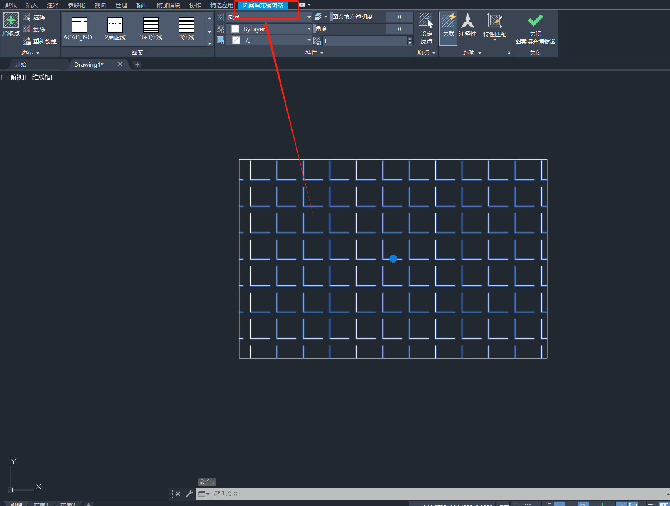Viewport: 670px width, 506px height.
Task: Click the Pick Points (拾取点) icon
Action: coord(11,20)
